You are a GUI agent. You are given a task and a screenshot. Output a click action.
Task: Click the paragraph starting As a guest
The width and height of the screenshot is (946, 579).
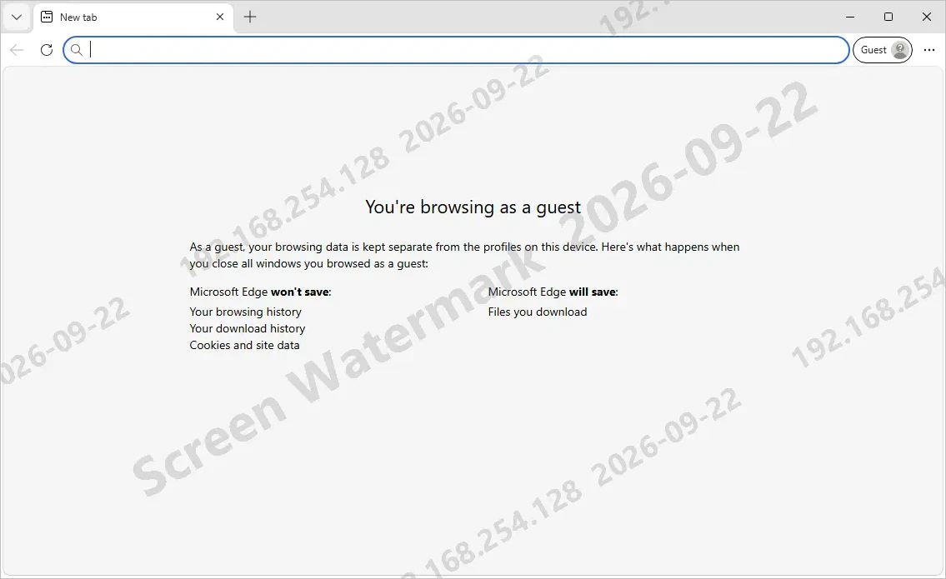464,255
